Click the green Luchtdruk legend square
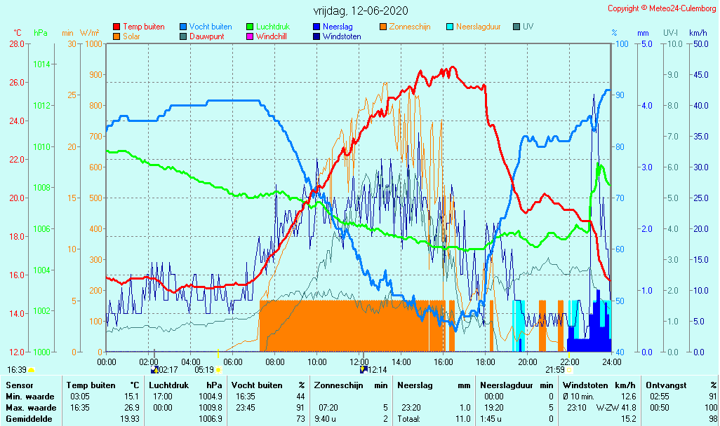The width and height of the screenshot is (720, 426). coord(249,27)
